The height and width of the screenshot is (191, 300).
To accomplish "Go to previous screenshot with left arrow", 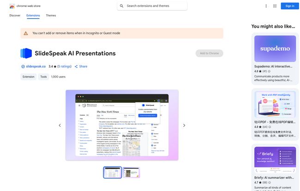I will [x=60, y=125].
